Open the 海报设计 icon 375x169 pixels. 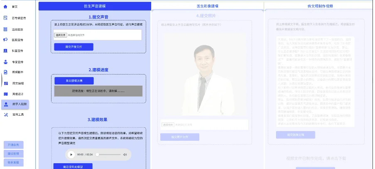6,94
